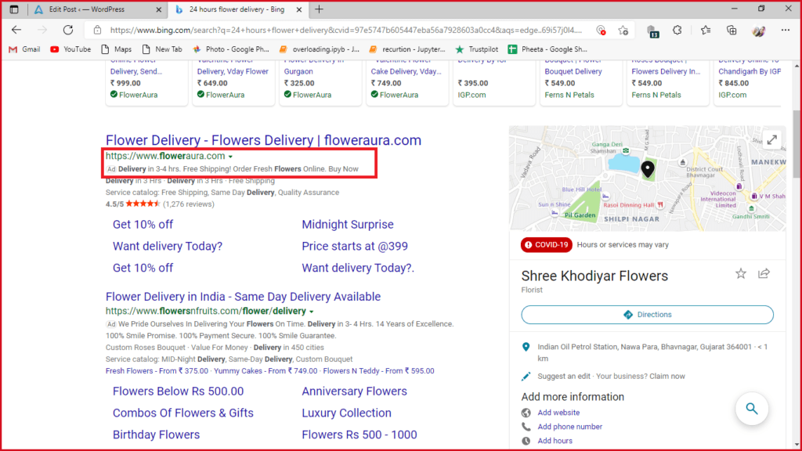Screen dimensions: 802x451
Task: Open Gmail bookmark
Action: tap(24, 49)
